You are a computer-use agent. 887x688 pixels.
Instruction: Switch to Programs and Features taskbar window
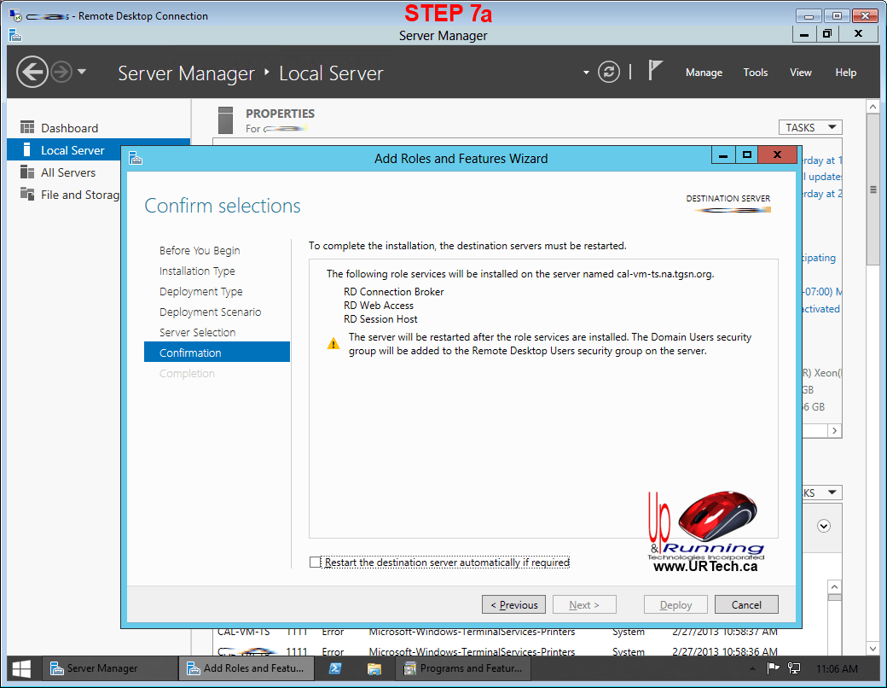click(466, 668)
